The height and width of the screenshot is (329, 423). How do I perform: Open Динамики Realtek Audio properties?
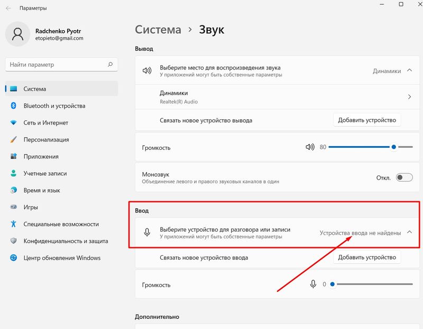click(277, 97)
